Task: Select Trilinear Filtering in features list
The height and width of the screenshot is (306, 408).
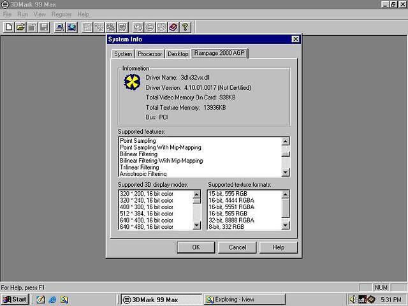Action: pyautogui.click(x=140, y=167)
